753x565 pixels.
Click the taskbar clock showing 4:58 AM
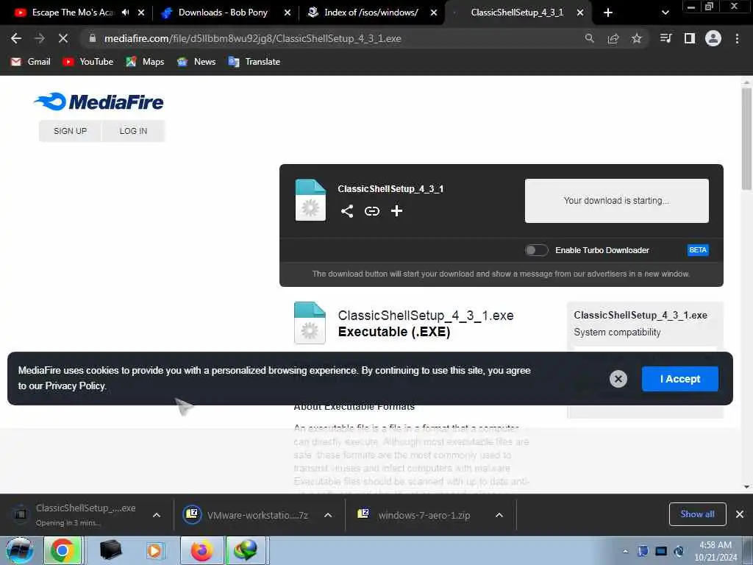pyautogui.click(x=715, y=550)
